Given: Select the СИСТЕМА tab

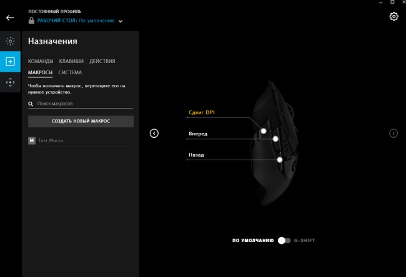Looking at the screenshot, I should (70, 72).
